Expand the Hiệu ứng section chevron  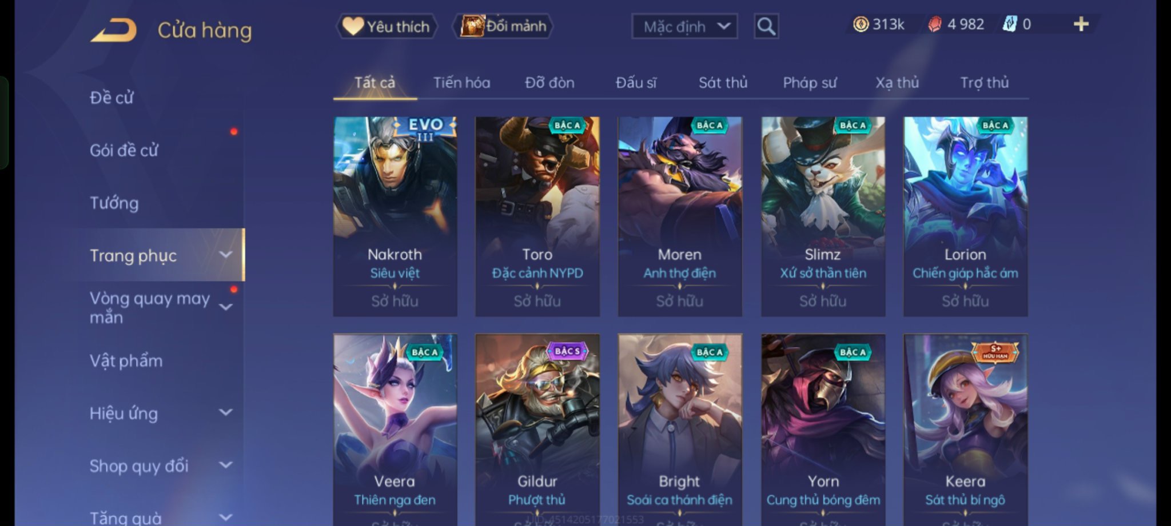(x=226, y=412)
